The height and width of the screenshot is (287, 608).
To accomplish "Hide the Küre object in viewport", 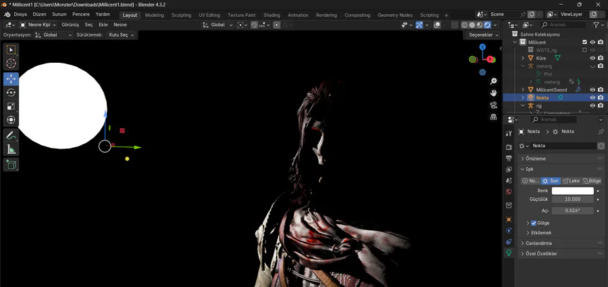I will 592,58.
